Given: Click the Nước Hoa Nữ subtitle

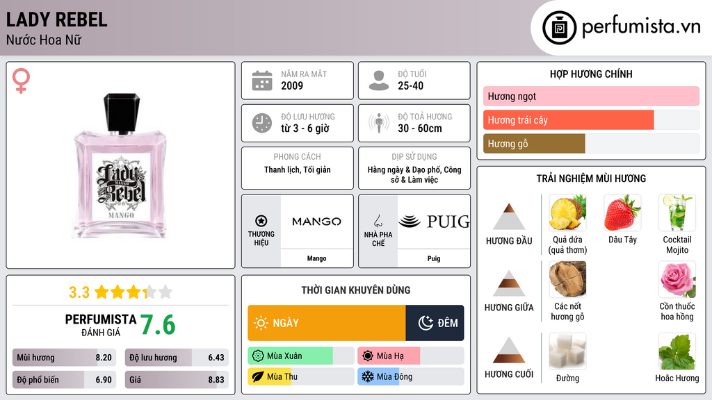Looking at the screenshot, I should pos(44,40).
